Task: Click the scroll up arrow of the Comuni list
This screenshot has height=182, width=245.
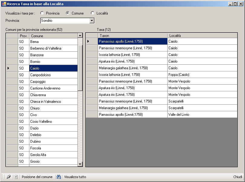Action: [x=80, y=35]
